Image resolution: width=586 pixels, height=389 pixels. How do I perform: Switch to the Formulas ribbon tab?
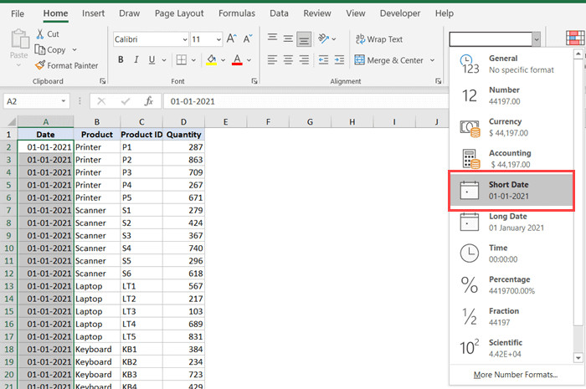point(237,13)
